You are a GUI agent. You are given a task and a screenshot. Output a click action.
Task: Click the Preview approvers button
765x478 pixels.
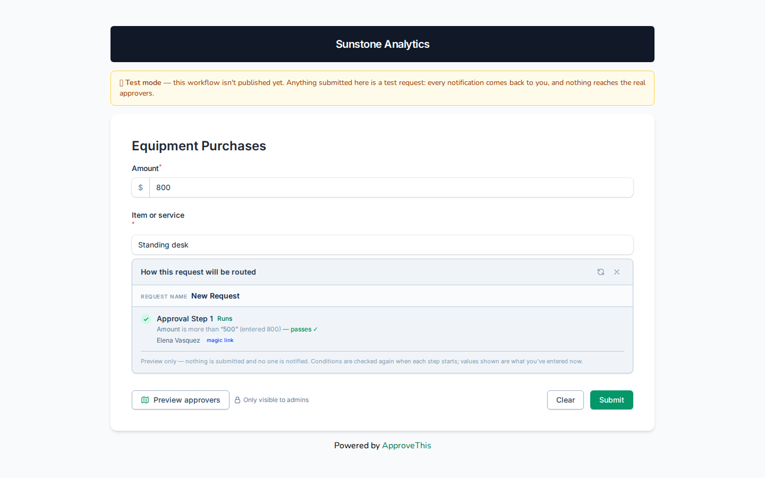click(181, 400)
